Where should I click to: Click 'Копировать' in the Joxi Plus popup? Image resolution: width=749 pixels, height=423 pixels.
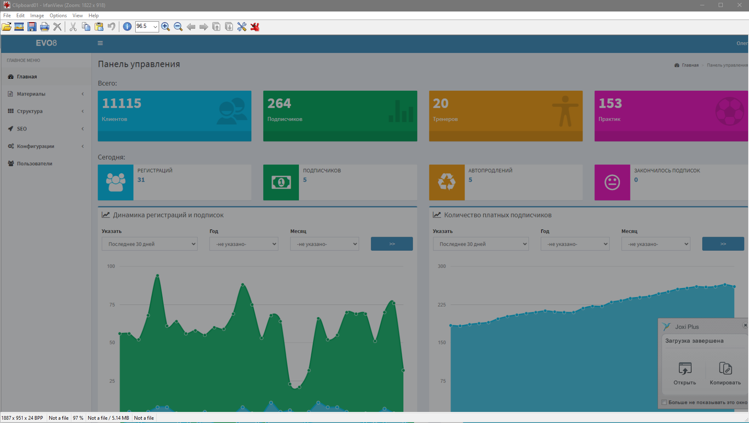tap(725, 373)
